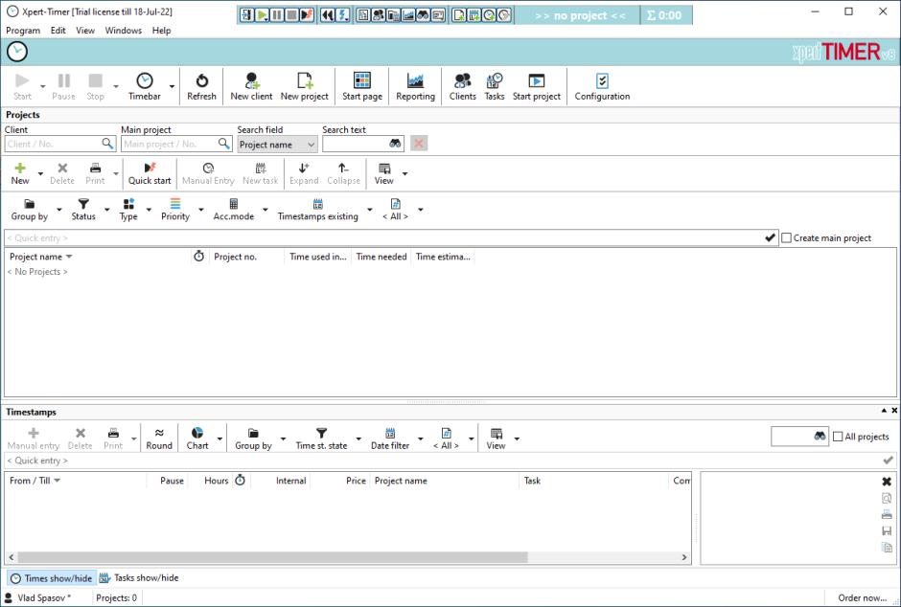
Task: Click the user name Vlad Spasov
Action: click(x=44, y=597)
